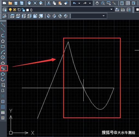Click the first isometric view icon

click(x=49, y=16)
